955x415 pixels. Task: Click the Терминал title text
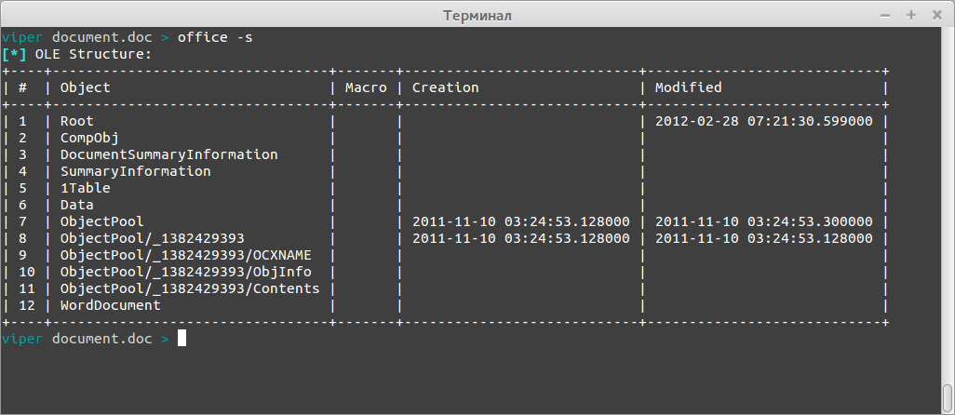(x=477, y=16)
